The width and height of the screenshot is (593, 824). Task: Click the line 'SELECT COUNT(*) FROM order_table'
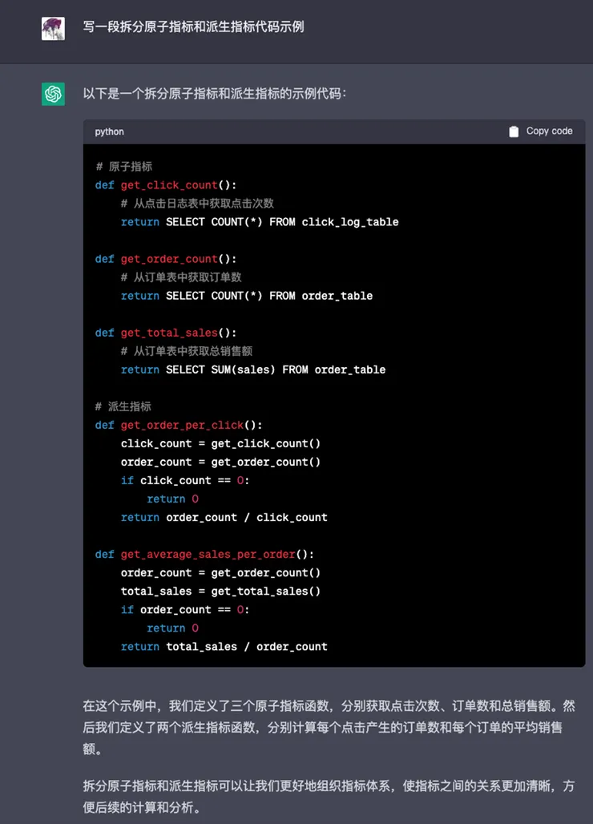pyautogui.click(x=269, y=296)
